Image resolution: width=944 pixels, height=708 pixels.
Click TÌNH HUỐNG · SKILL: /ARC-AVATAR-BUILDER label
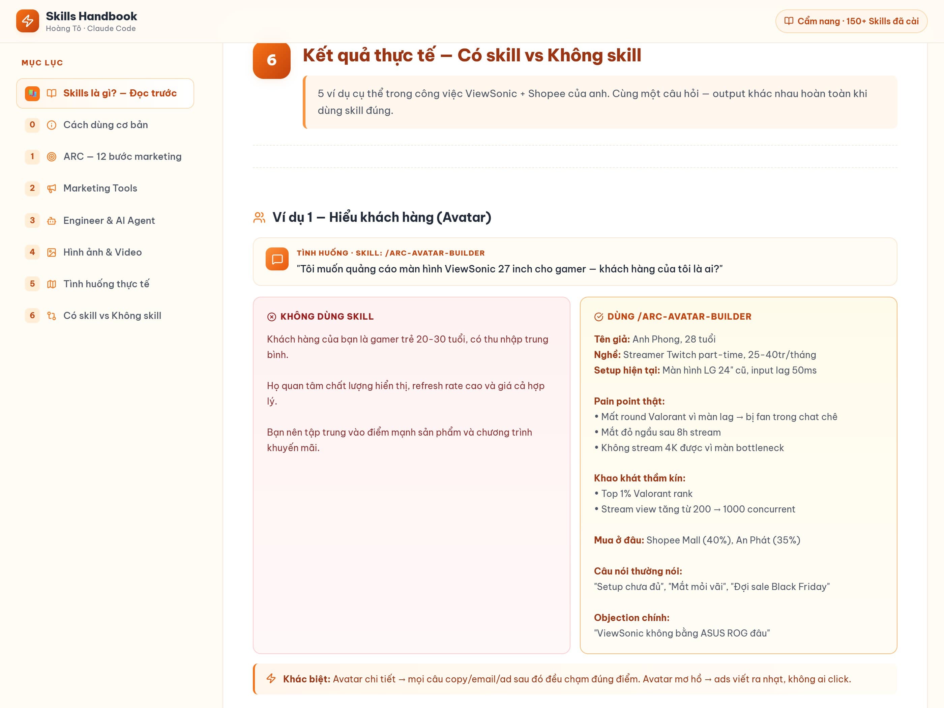pyautogui.click(x=390, y=253)
